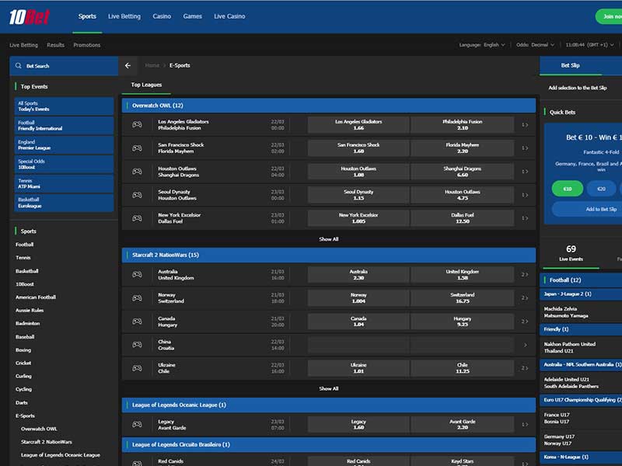Open more markets for San Francisco Shock match
Viewport: 622px width, 466px height.
525,148
